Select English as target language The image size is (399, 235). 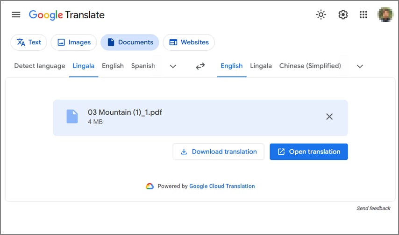(x=232, y=66)
